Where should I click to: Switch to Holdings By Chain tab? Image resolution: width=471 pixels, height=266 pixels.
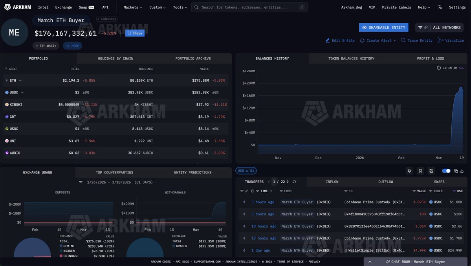115,58
